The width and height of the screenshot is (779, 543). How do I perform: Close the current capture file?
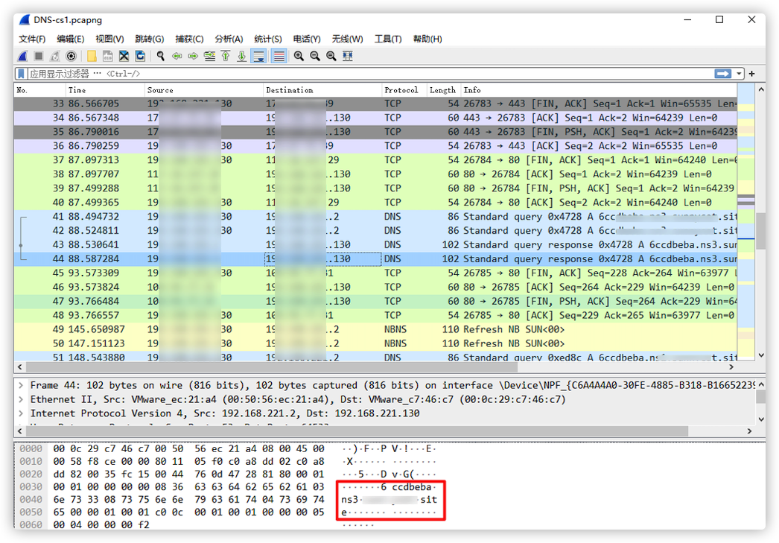124,56
